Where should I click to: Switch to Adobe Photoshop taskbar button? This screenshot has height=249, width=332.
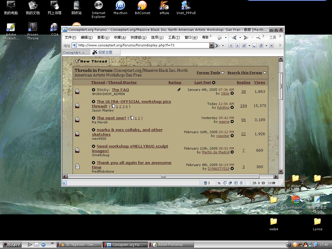click(x=171, y=245)
